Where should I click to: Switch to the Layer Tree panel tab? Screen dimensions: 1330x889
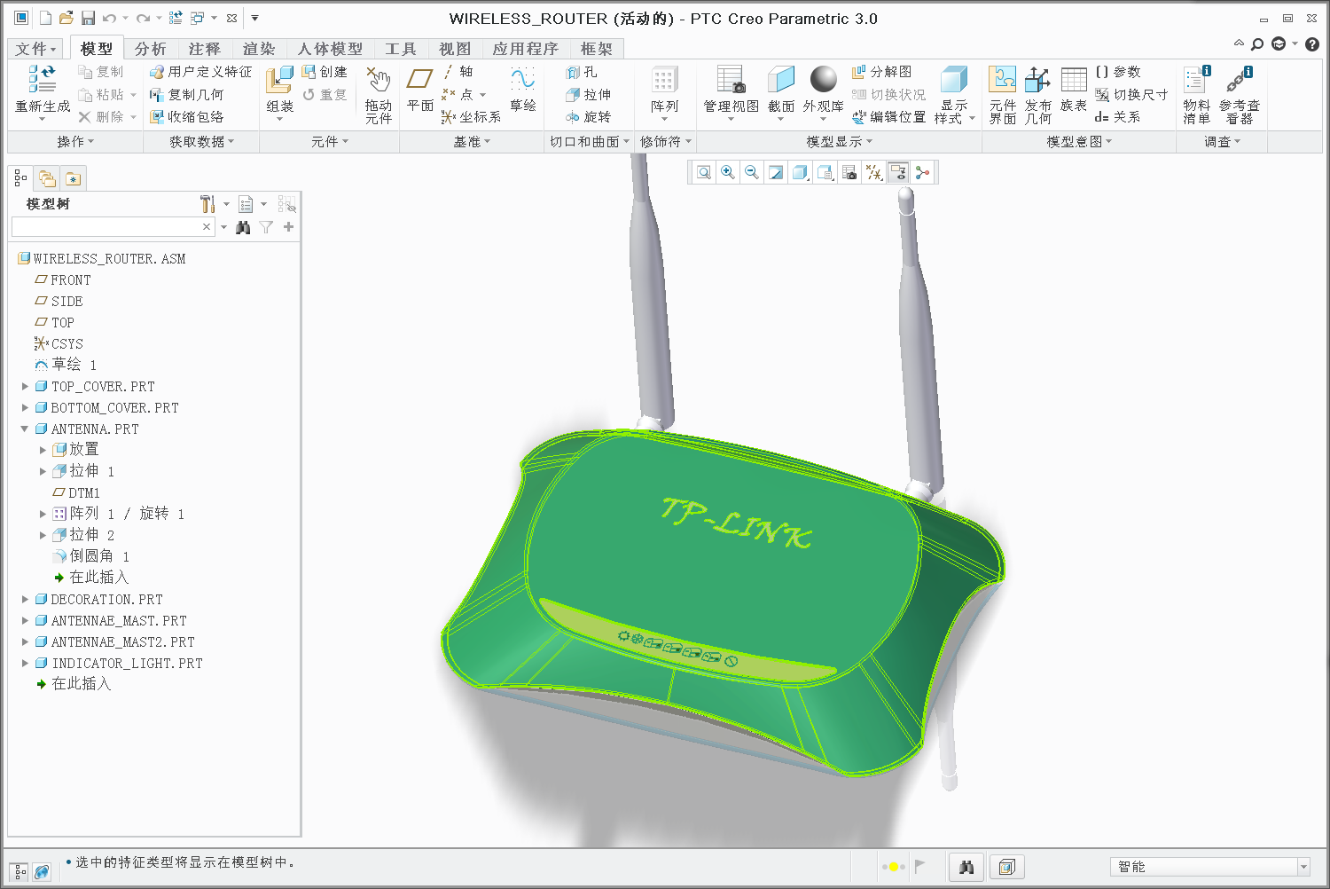click(x=47, y=178)
